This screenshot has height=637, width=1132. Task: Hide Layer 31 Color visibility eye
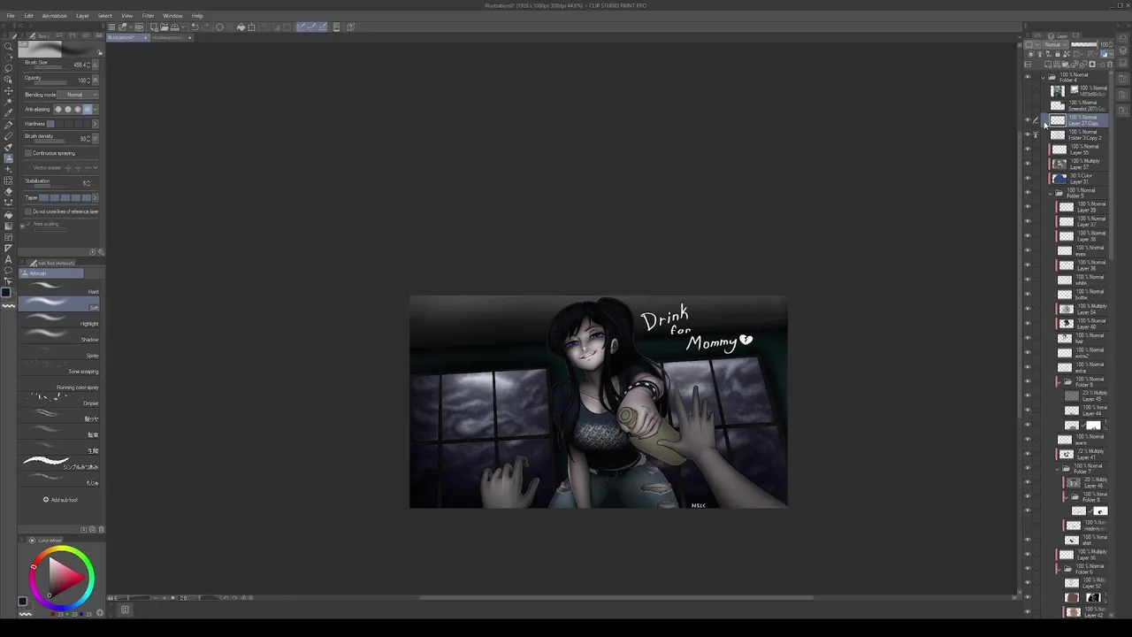[x=1028, y=178]
